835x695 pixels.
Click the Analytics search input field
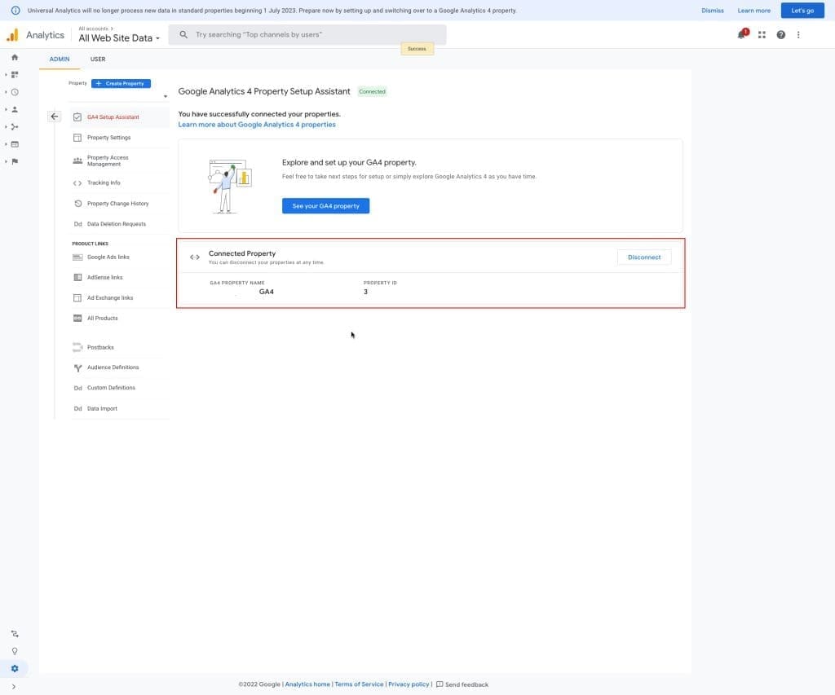point(310,35)
